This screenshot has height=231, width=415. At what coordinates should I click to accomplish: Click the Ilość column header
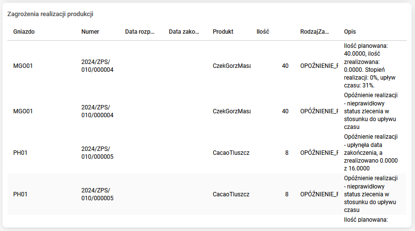[x=263, y=32]
